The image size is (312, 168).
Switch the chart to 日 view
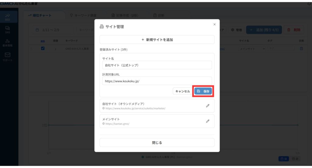click(x=283, y=159)
